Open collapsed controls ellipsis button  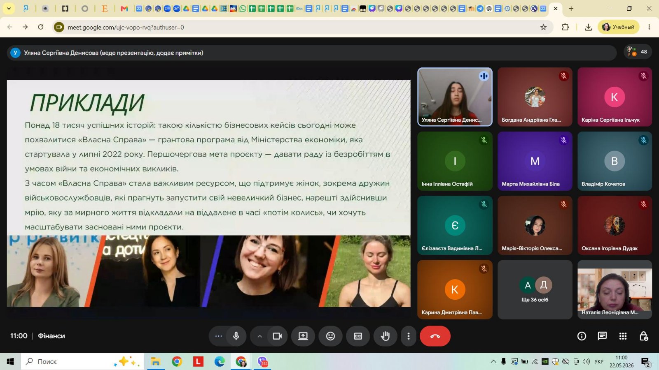pyautogui.click(x=218, y=336)
